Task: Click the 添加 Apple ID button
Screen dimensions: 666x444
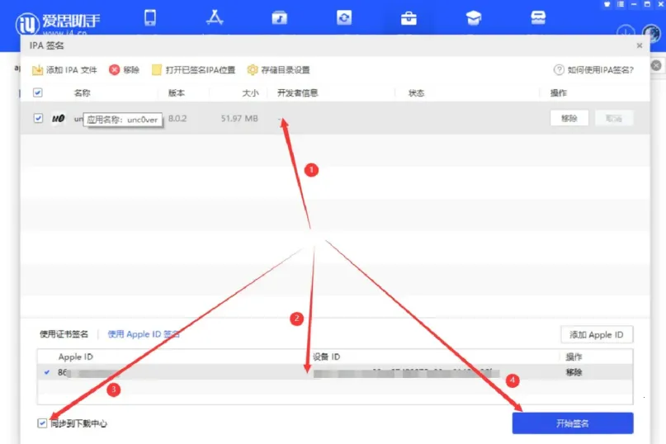Action: pos(597,334)
